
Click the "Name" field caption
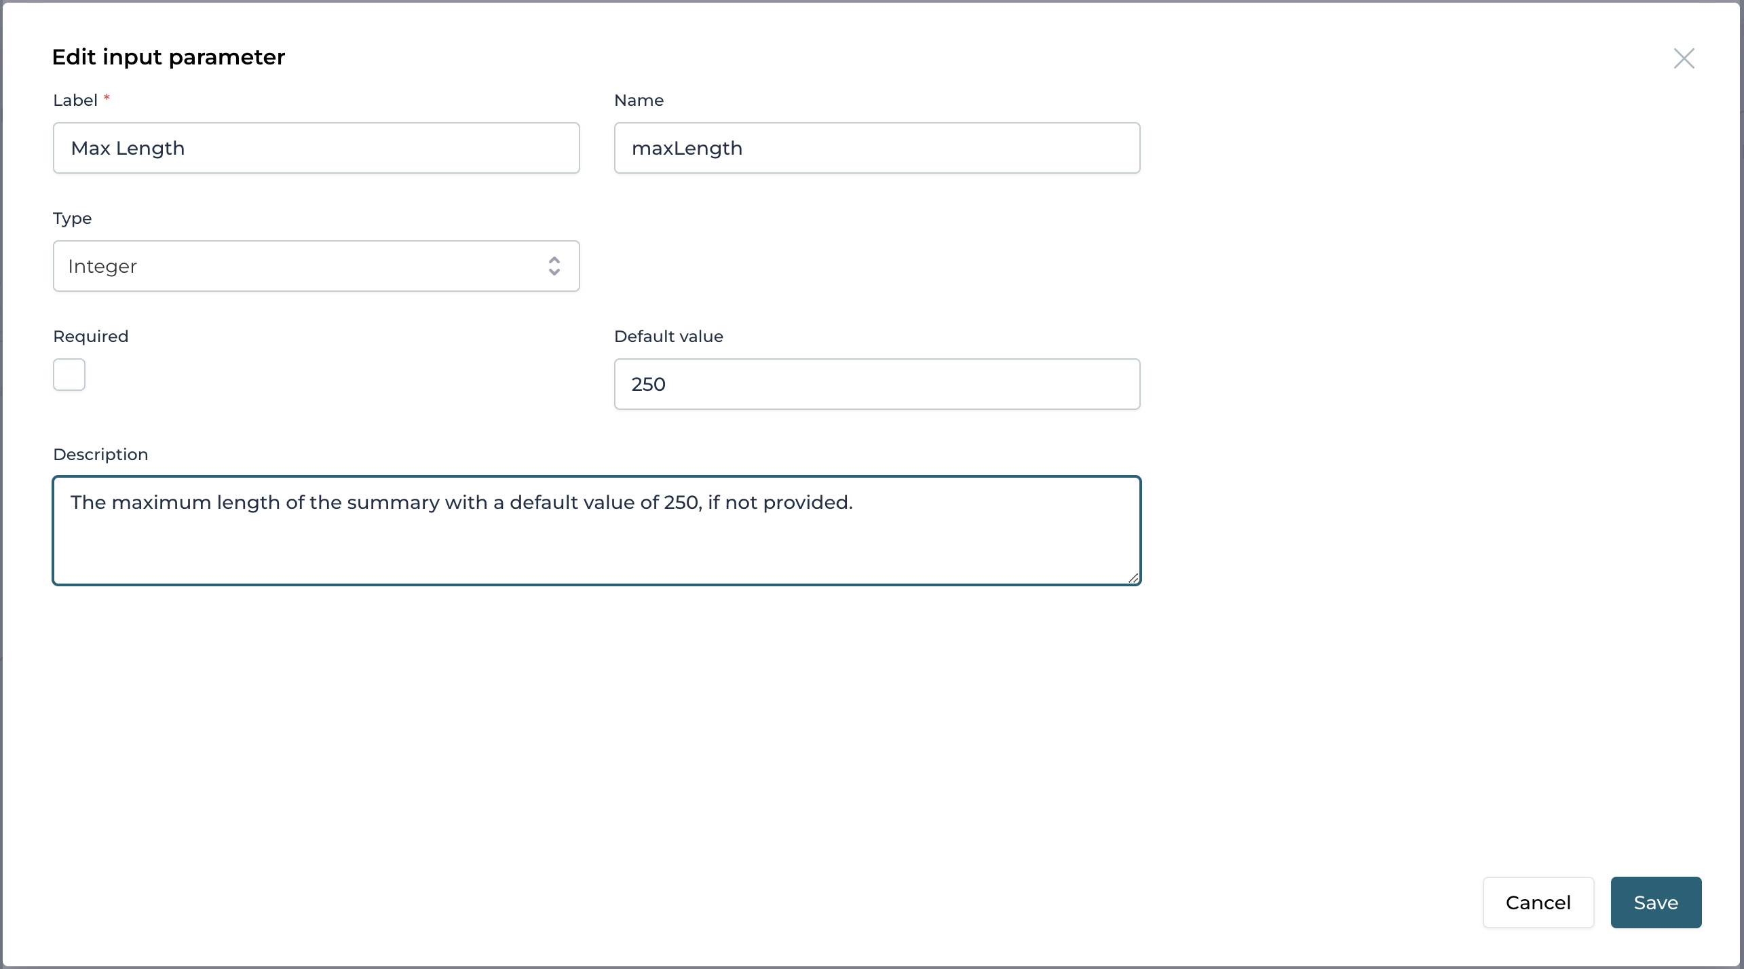[x=639, y=100]
